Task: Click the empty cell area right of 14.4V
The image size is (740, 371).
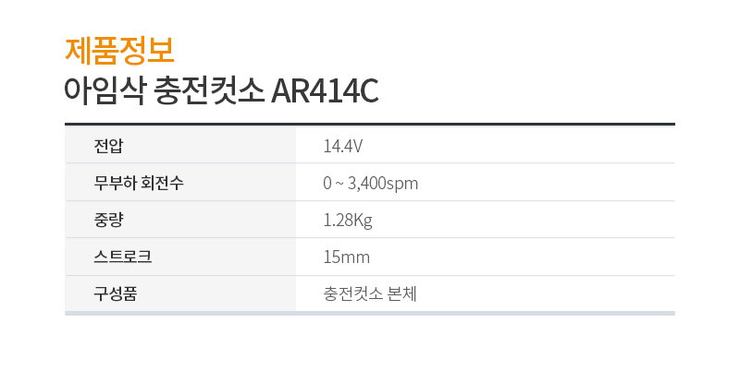Action: 519,146
